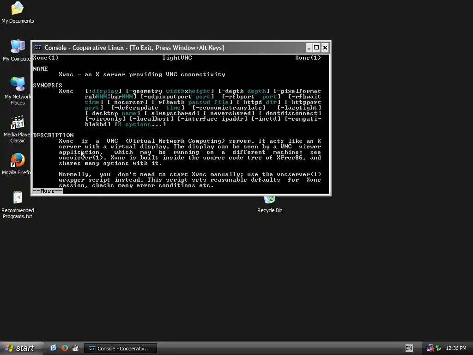The width and height of the screenshot is (473, 355).
Task: Click the console window system menu icon
Action: click(38, 48)
